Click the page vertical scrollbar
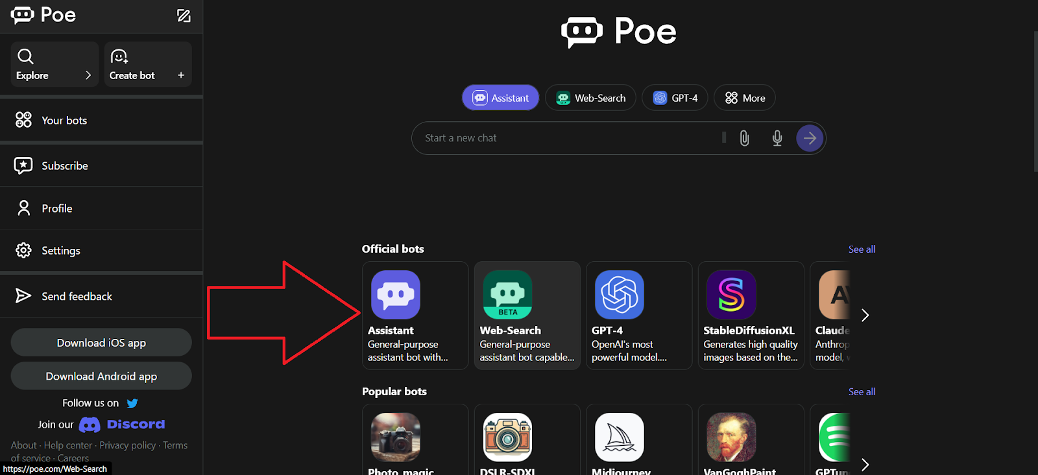Screen dimensions: 1038x475 pyautogui.click(x=1035, y=101)
